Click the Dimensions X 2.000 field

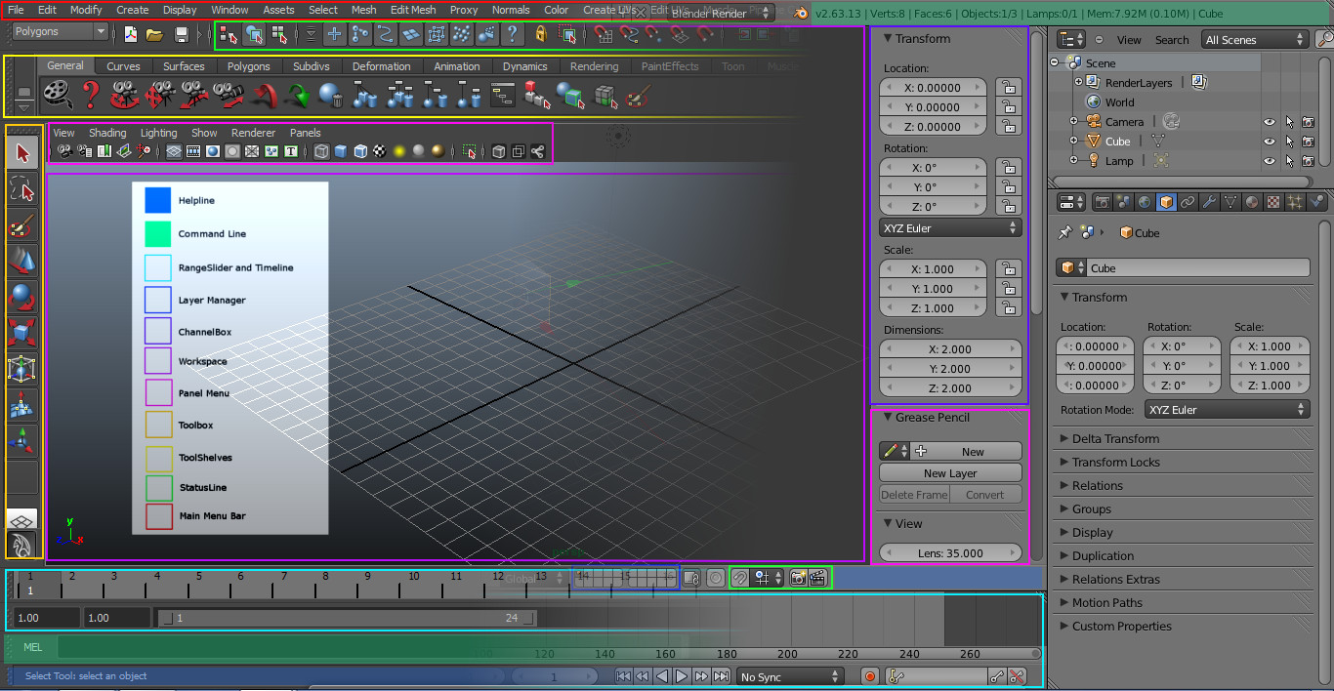(950, 349)
